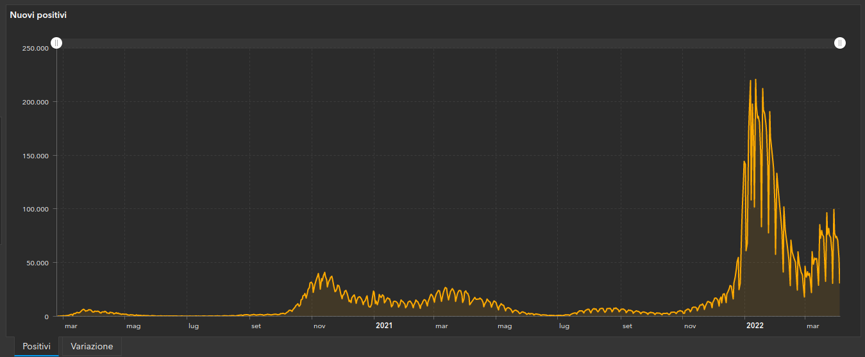The width and height of the screenshot is (865, 357).
Task: Click the nov label just before 2021
Action: (x=319, y=326)
